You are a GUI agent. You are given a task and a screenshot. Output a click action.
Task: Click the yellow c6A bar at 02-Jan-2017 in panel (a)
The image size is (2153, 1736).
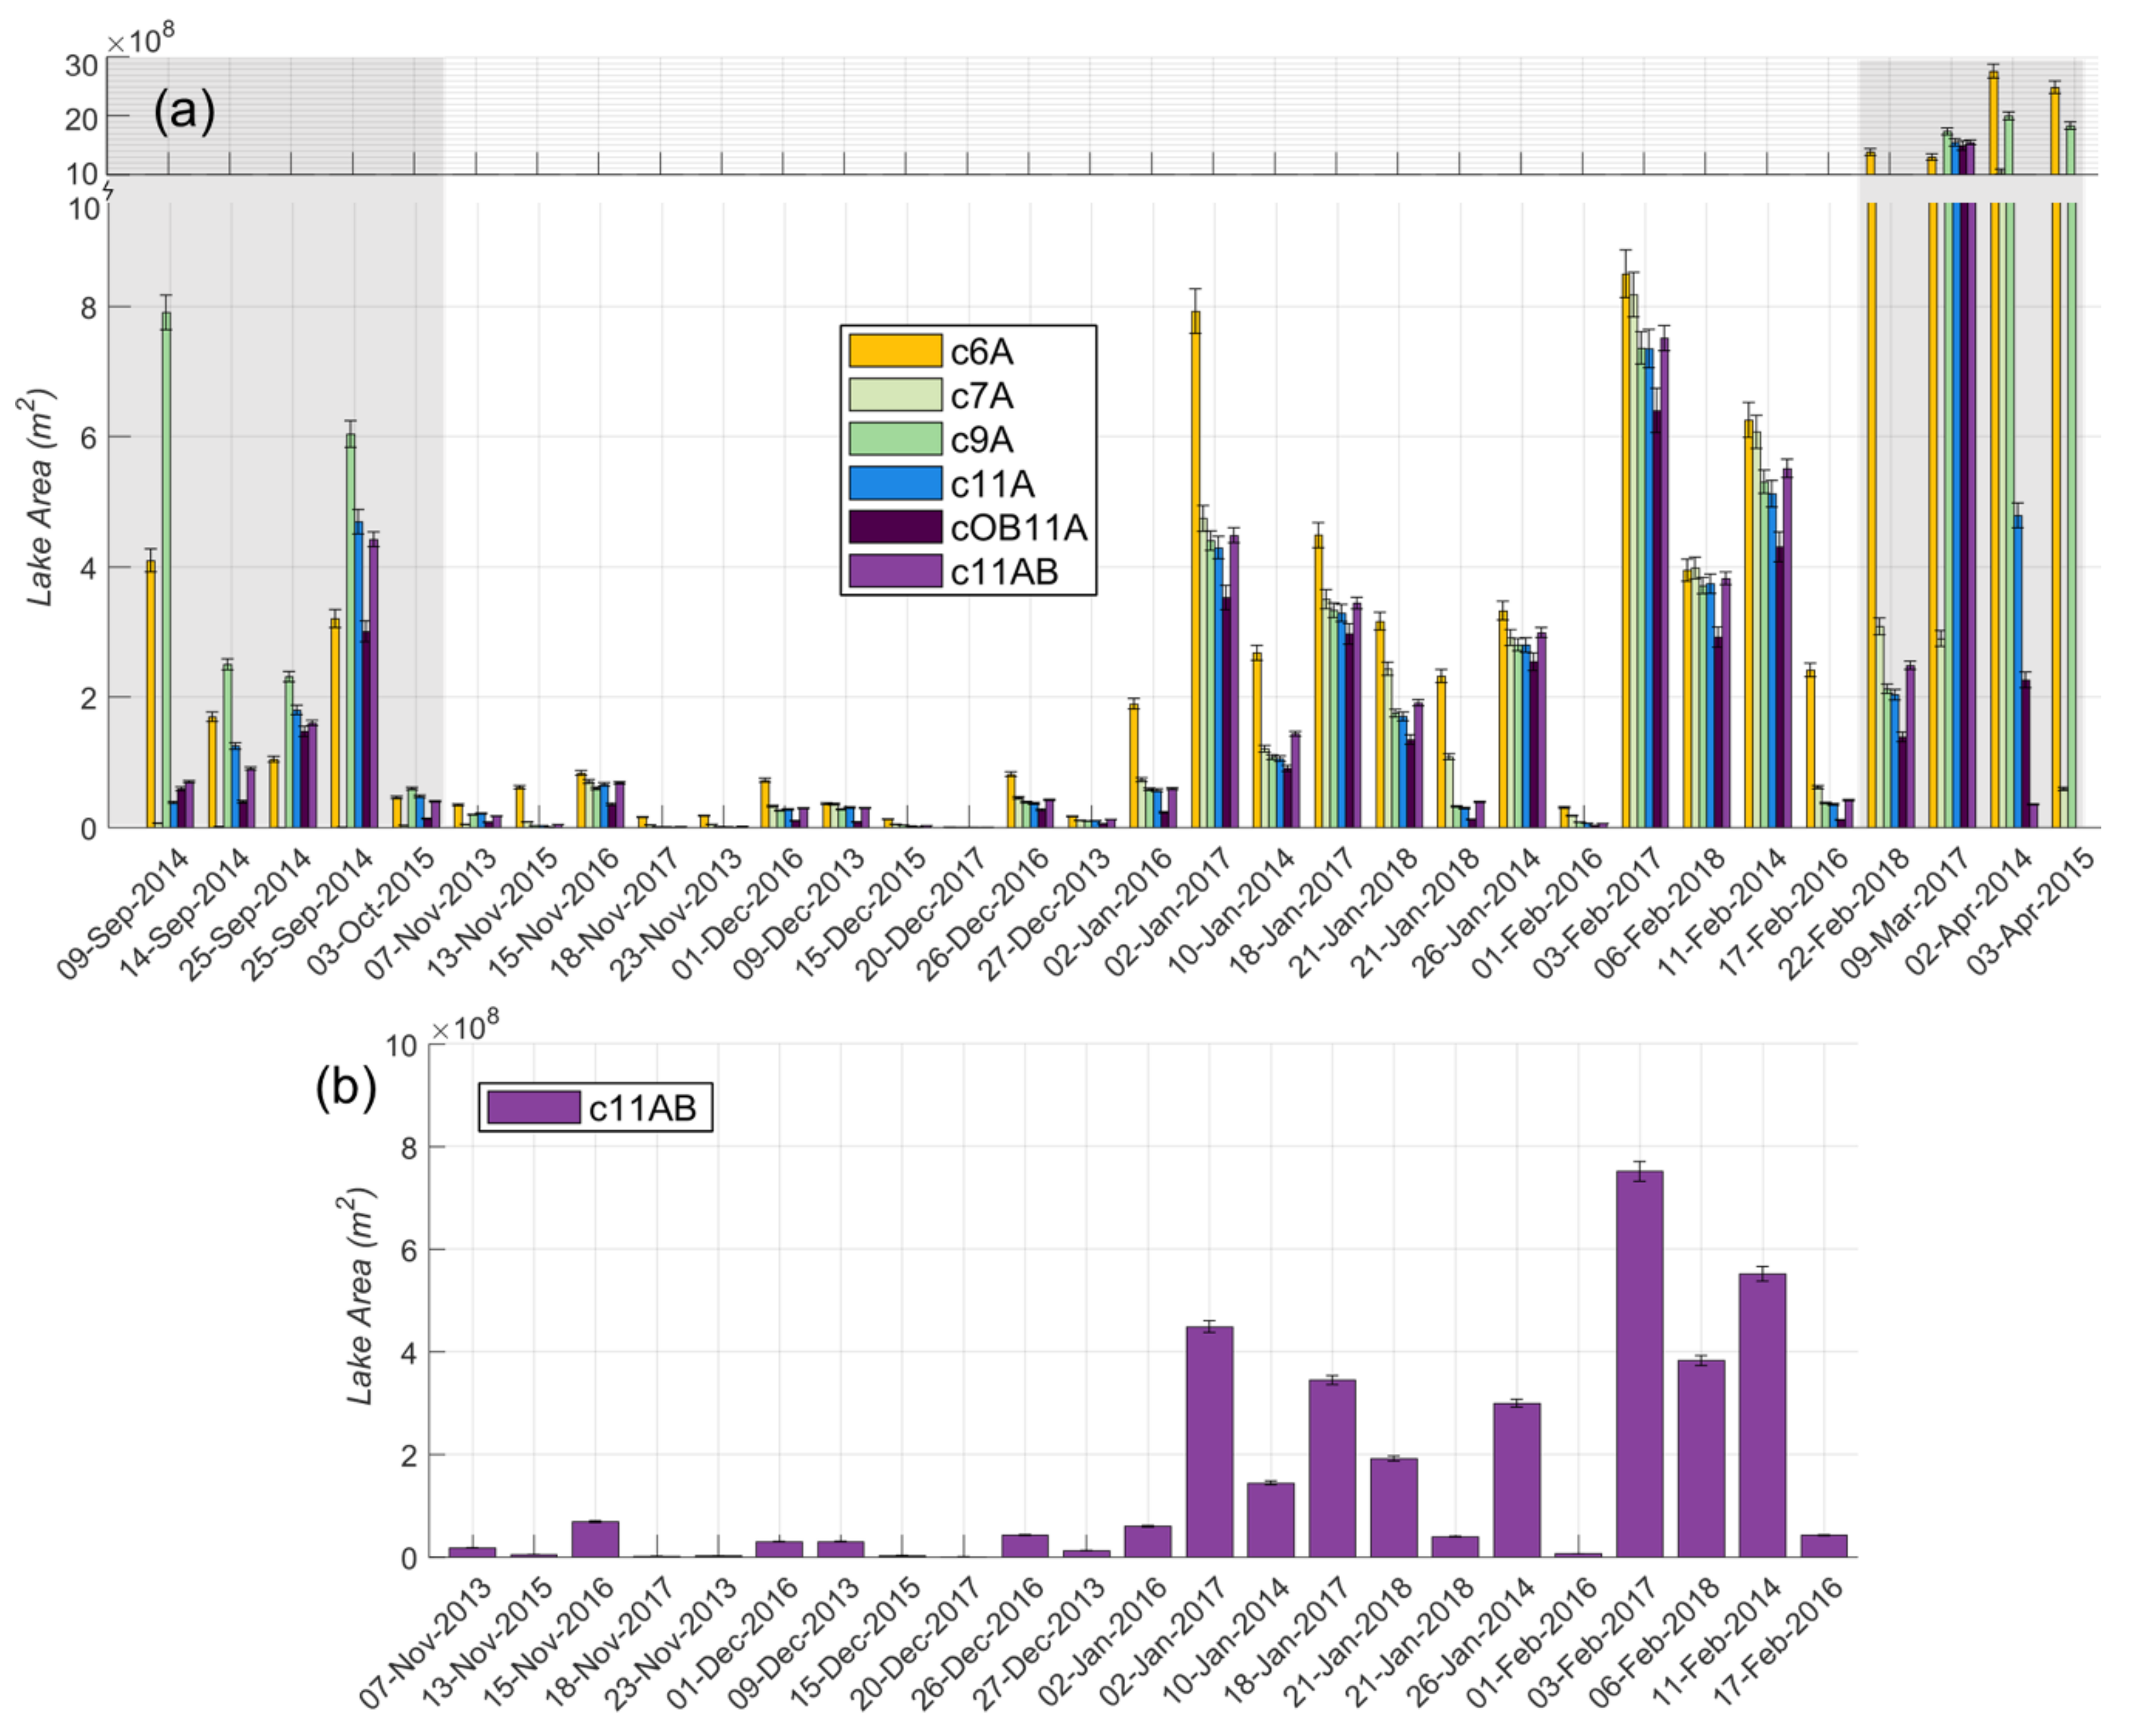1195,570
